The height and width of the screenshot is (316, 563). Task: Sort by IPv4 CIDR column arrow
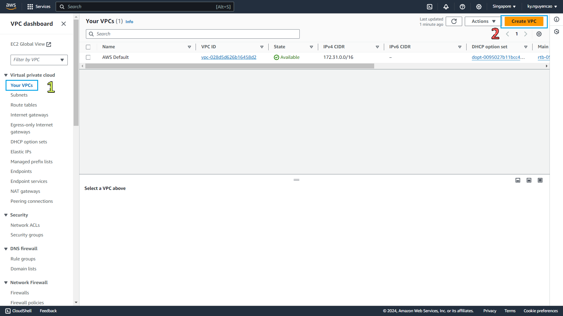click(x=377, y=47)
